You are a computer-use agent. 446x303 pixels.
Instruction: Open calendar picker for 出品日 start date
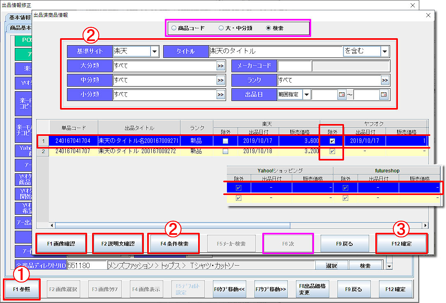[x=342, y=94]
